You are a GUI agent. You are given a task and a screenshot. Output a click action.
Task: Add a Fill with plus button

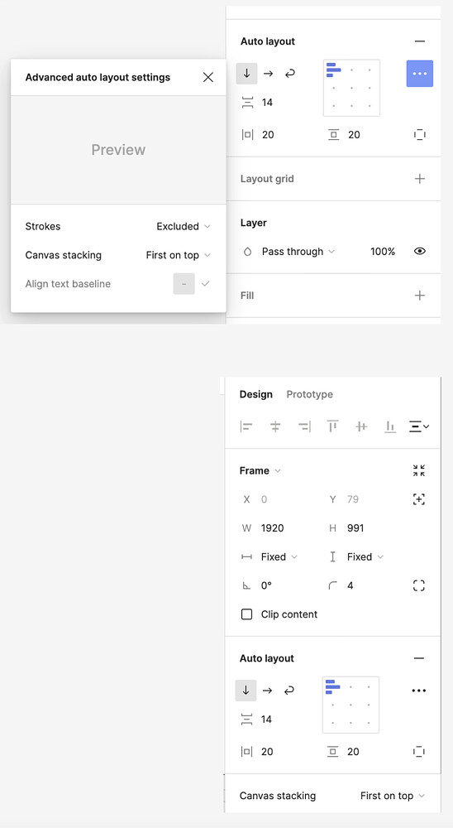[420, 296]
